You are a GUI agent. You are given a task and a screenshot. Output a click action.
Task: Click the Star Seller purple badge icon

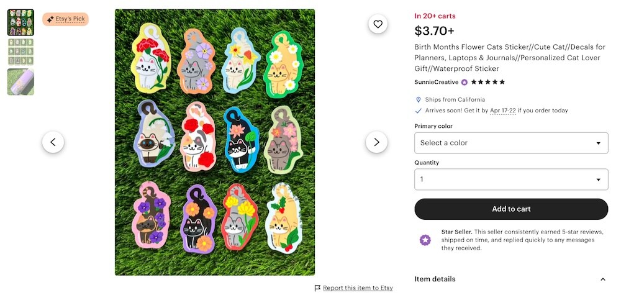pos(425,240)
